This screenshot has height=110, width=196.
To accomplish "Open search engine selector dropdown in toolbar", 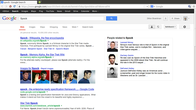I will coord(153,6).
